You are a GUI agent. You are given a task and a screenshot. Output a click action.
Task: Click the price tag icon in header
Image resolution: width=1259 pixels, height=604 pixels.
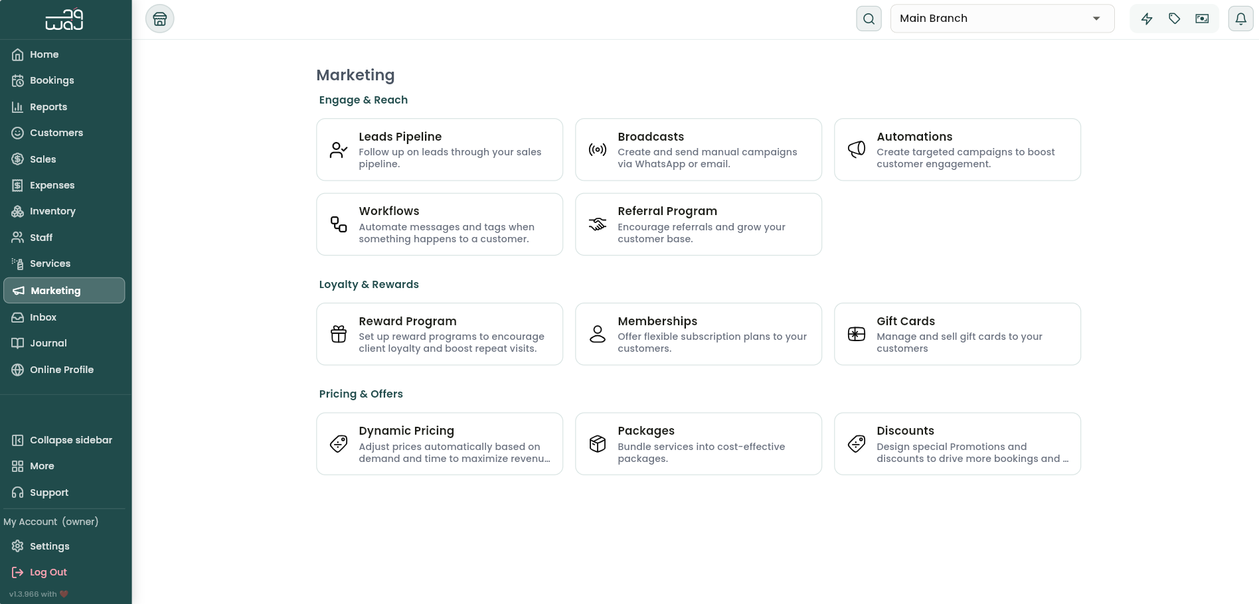1175,19
